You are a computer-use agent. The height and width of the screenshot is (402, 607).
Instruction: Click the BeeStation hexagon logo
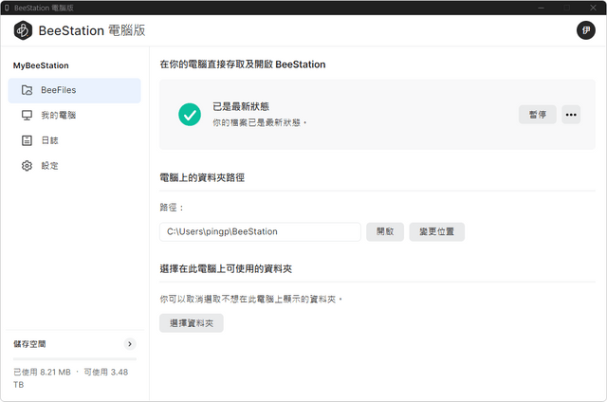point(23,30)
